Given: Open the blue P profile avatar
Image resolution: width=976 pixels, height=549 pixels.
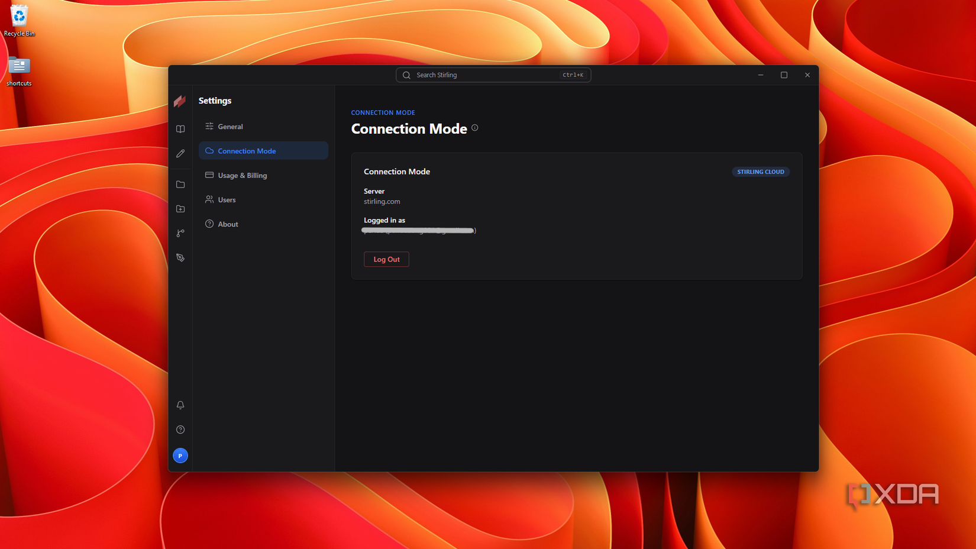Looking at the screenshot, I should 180,456.
